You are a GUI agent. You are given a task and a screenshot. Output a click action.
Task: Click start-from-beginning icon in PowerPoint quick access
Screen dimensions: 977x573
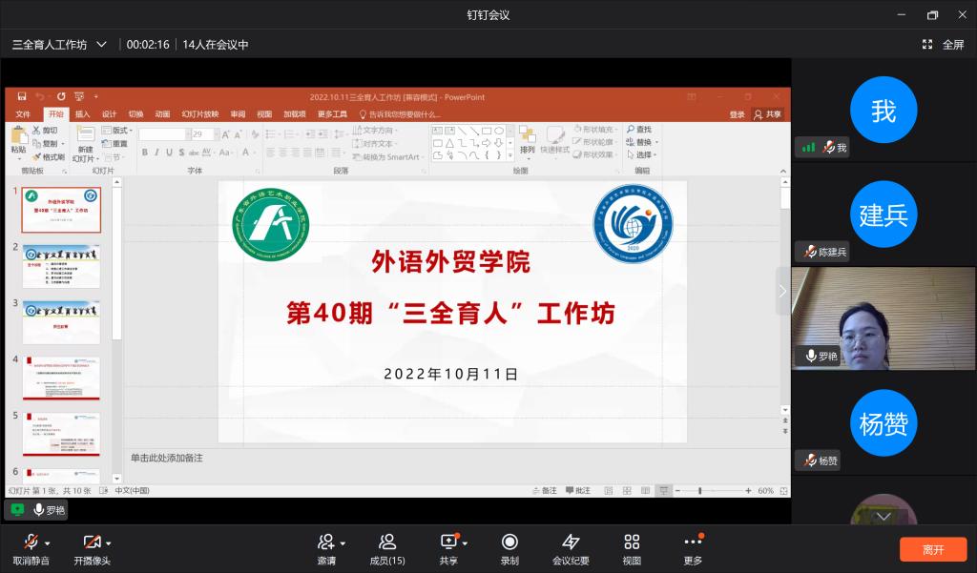(x=79, y=96)
